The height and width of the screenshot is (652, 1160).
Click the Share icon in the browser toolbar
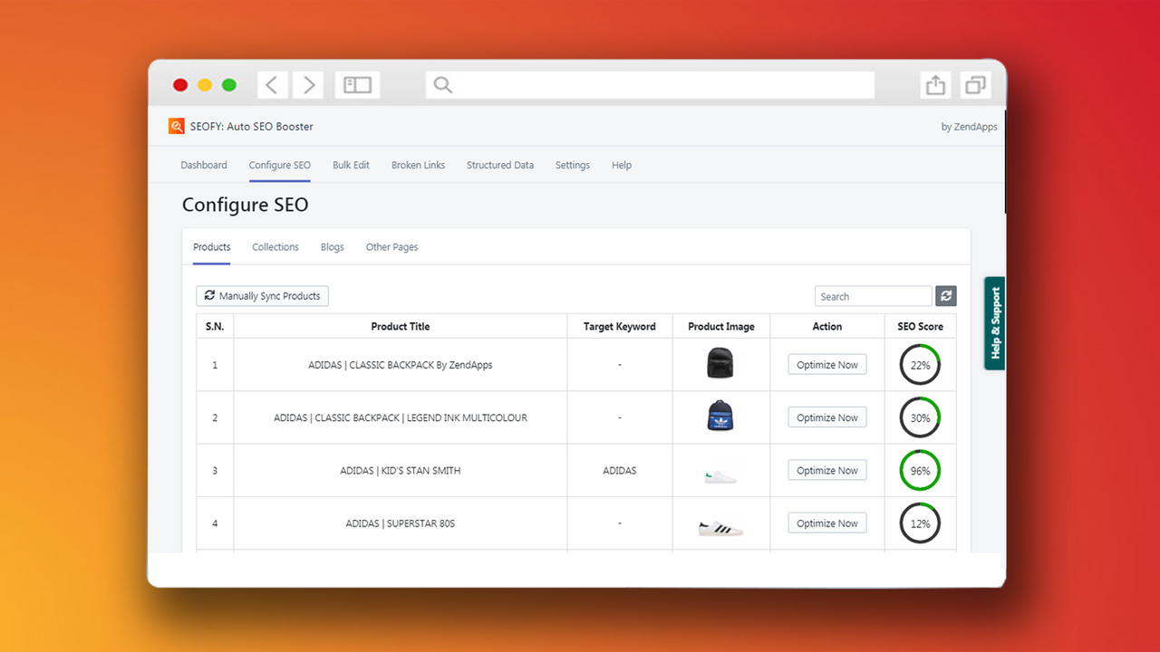pyautogui.click(x=934, y=84)
